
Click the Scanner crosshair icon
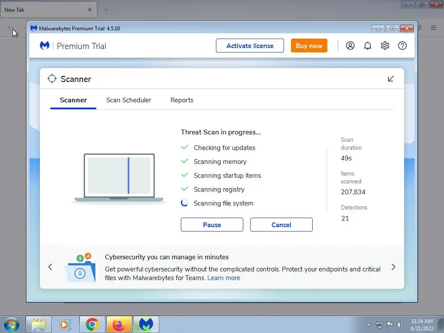pyautogui.click(x=52, y=79)
